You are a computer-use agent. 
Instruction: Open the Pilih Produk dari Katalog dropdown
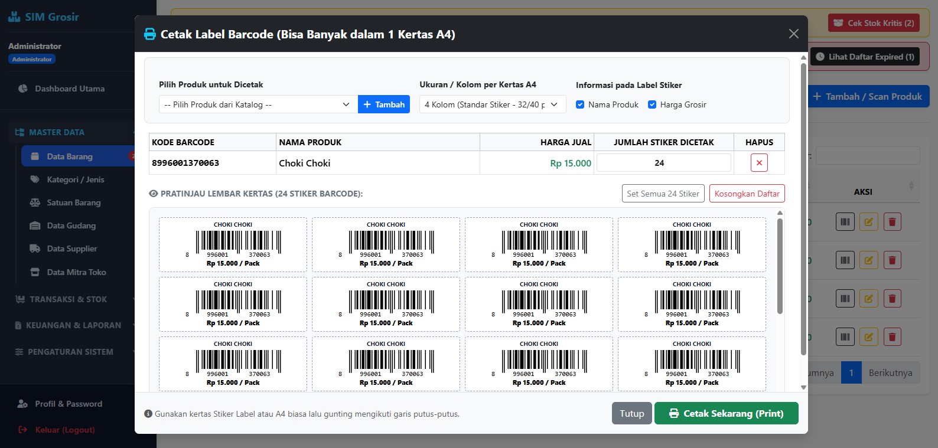[258, 104]
